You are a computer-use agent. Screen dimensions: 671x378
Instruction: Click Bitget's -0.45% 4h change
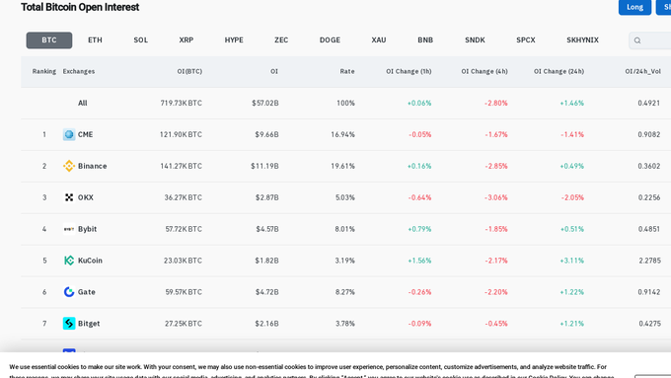pos(496,323)
